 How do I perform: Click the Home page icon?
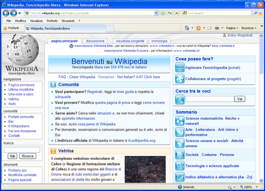[x=187, y=28]
